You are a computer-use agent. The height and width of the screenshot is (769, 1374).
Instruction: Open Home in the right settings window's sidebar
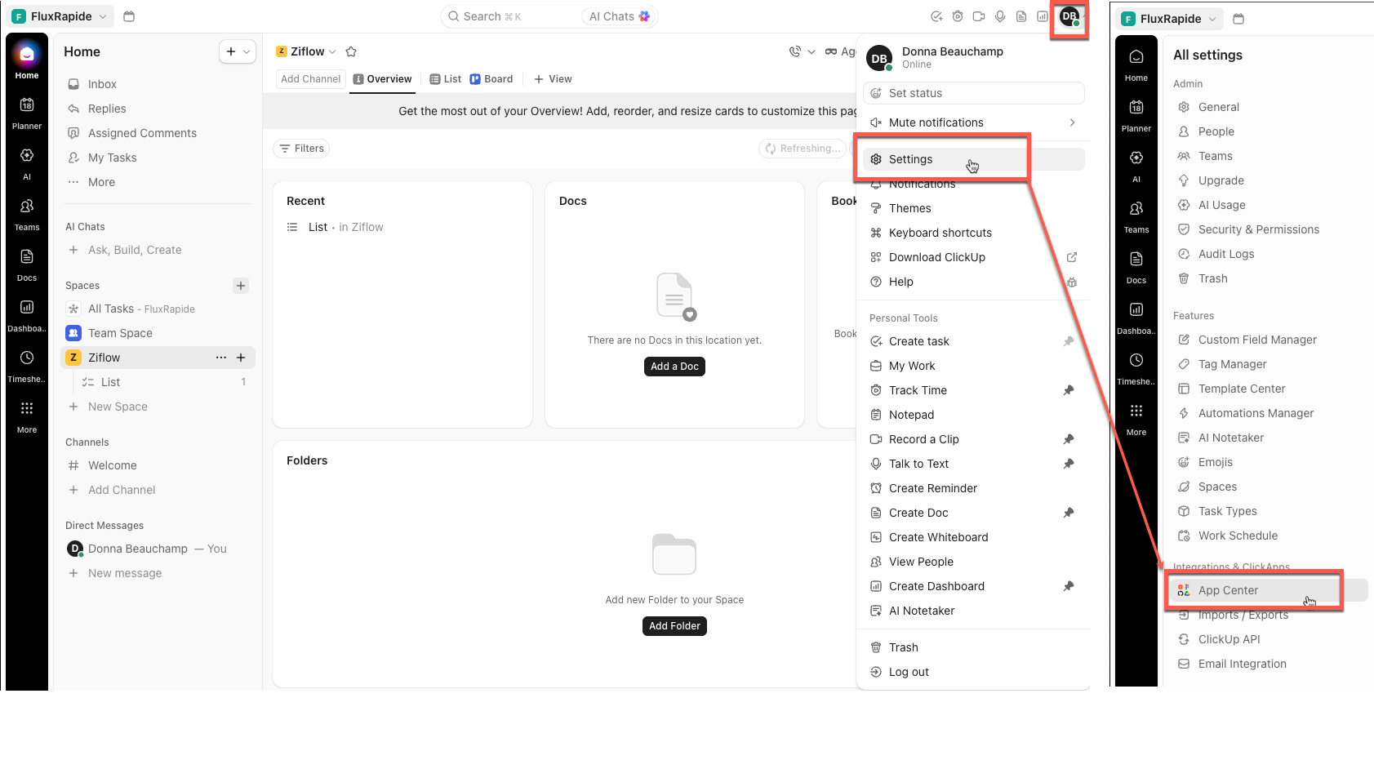click(1136, 64)
